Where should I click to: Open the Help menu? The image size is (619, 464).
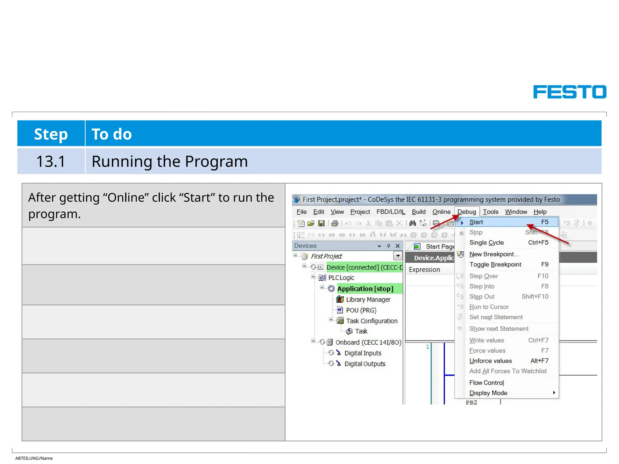[x=540, y=212]
